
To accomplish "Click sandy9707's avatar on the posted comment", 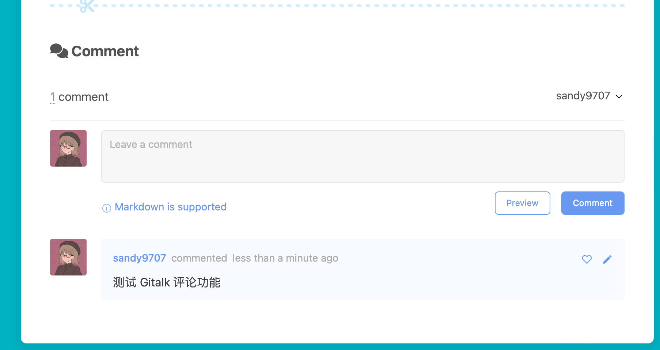I will (68, 257).
